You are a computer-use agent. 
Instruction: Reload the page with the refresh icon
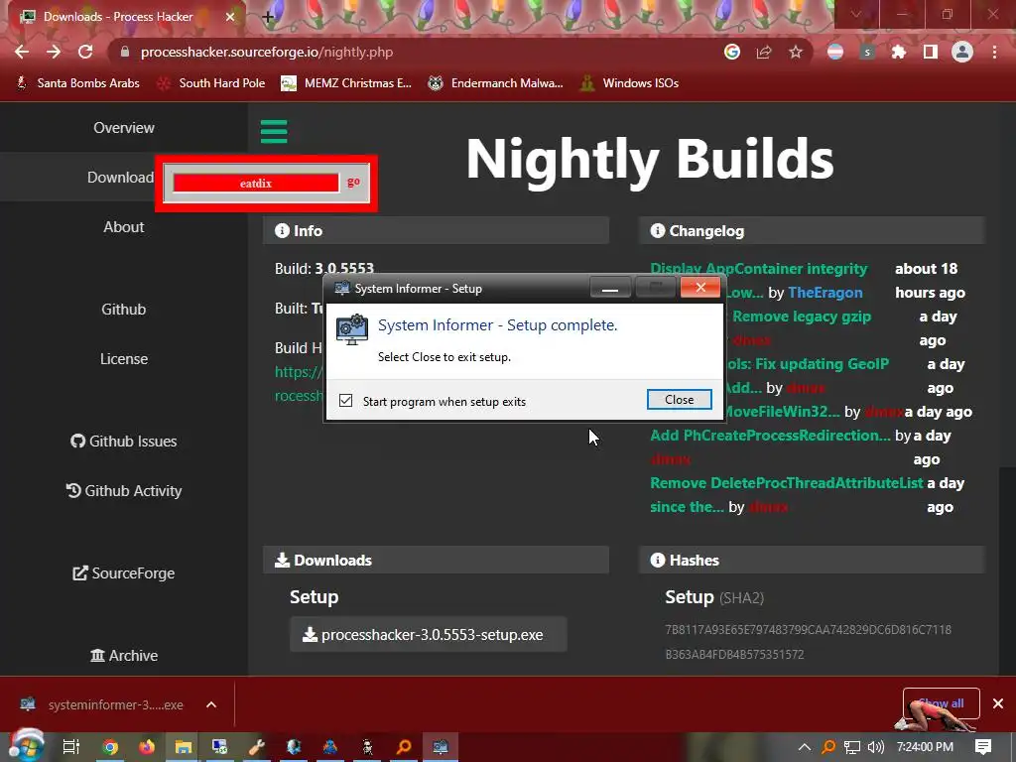pyautogui.click(x=85, y=52)
